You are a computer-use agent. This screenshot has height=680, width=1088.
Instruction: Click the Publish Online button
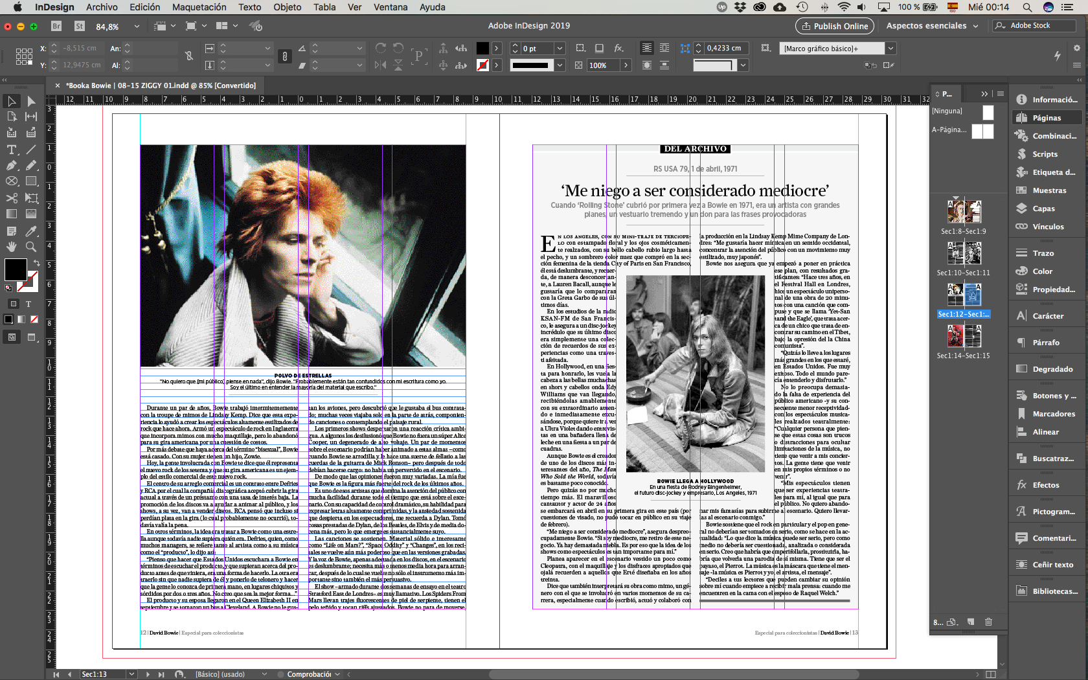click(835, 26)
